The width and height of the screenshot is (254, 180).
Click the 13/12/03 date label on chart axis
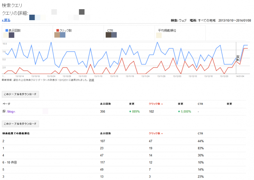tap(177, 76)
